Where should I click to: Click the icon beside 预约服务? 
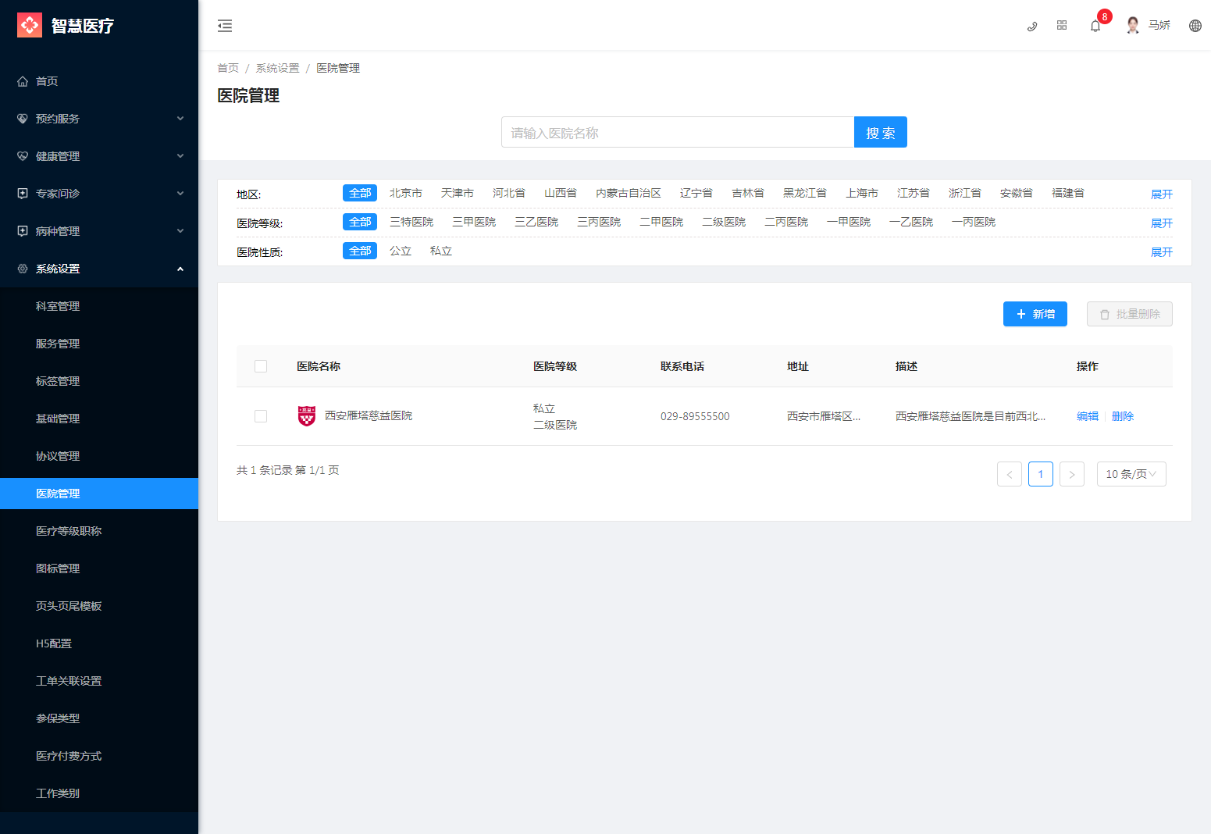point(23,119)
